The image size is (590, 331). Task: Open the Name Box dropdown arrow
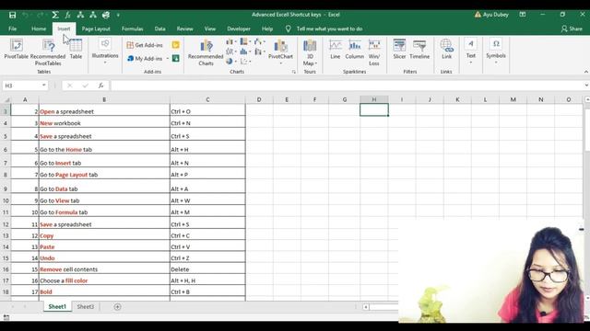click(44, 86)
